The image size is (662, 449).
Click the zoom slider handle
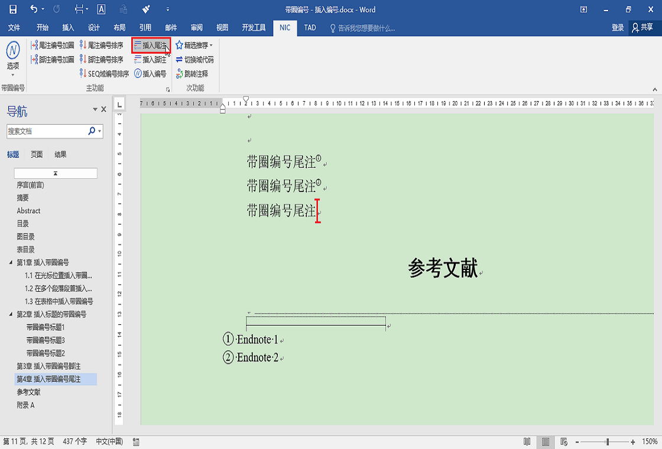pyautogui.click(x=608, y=442)
